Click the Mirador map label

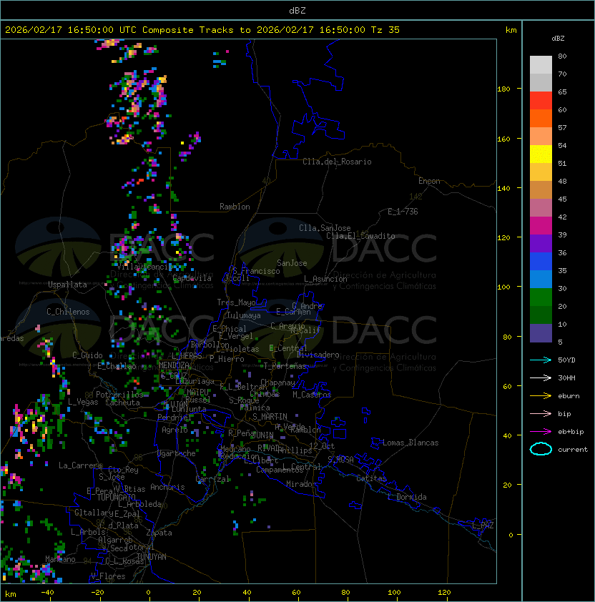301,484
